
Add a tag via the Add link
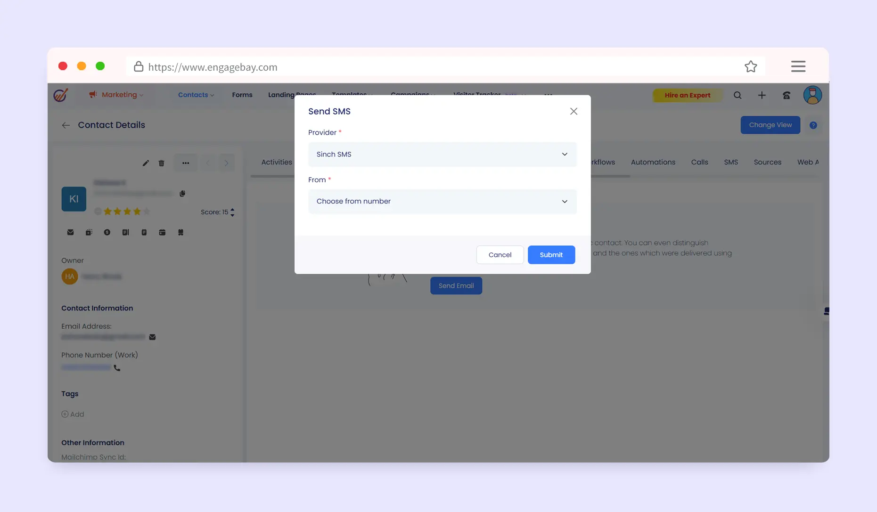73,414
